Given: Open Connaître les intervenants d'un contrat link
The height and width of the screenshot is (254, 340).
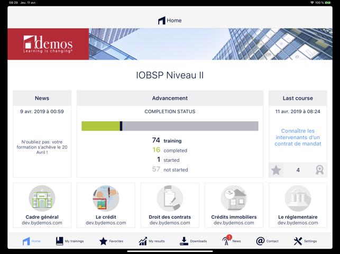Looking at the screenshot, I should click(x=298, y=137).
